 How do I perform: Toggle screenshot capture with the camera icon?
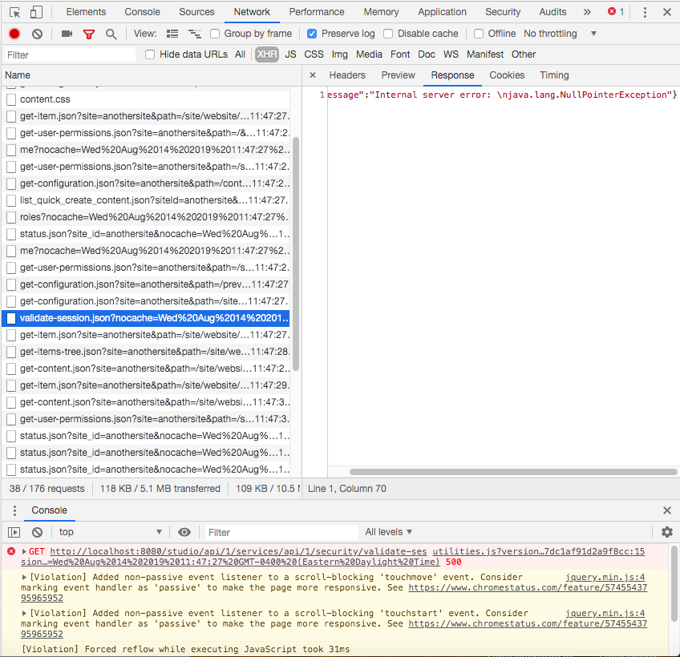coord(67,33)
